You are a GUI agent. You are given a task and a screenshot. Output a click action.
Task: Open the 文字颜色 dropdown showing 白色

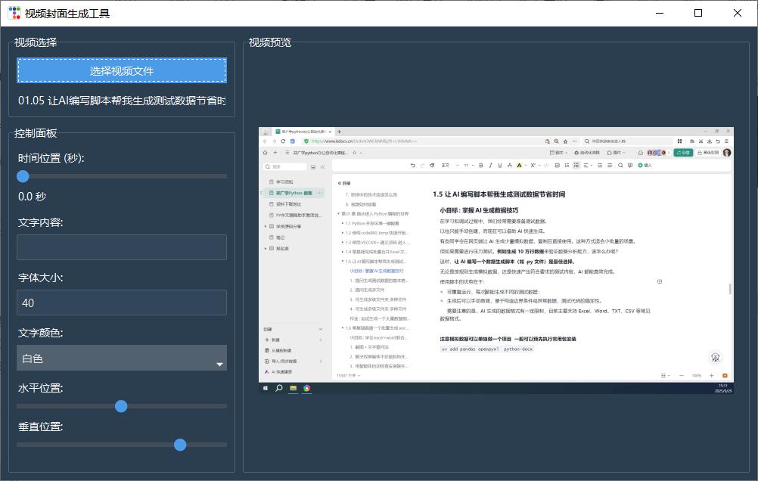pos(121,358)
